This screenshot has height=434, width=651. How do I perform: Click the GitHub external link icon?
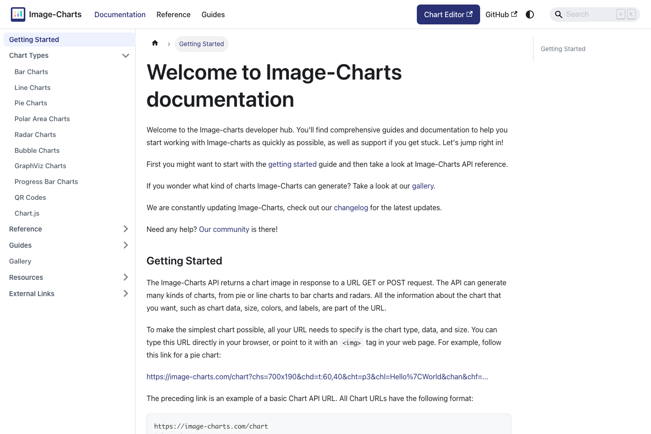pos(514,14)
